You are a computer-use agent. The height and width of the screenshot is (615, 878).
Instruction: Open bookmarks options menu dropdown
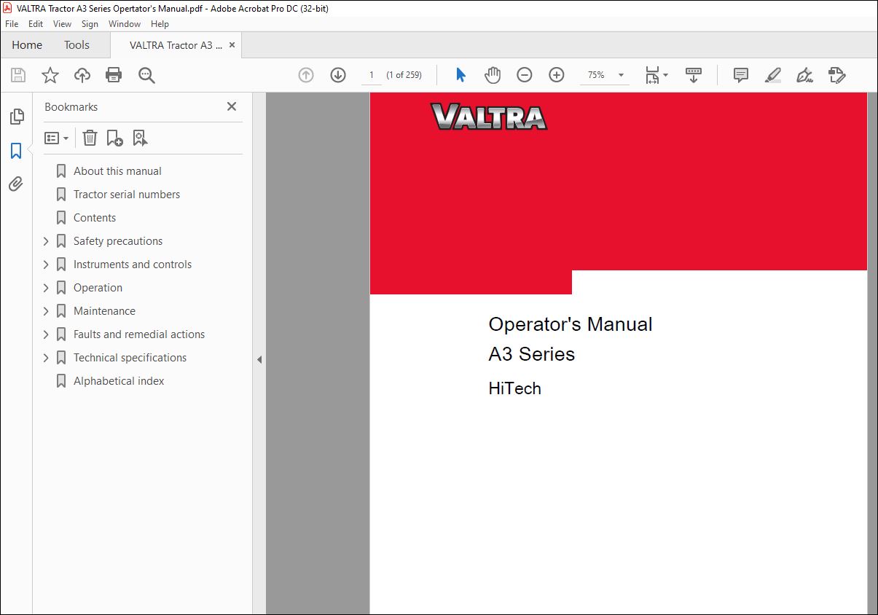point(57,138)
